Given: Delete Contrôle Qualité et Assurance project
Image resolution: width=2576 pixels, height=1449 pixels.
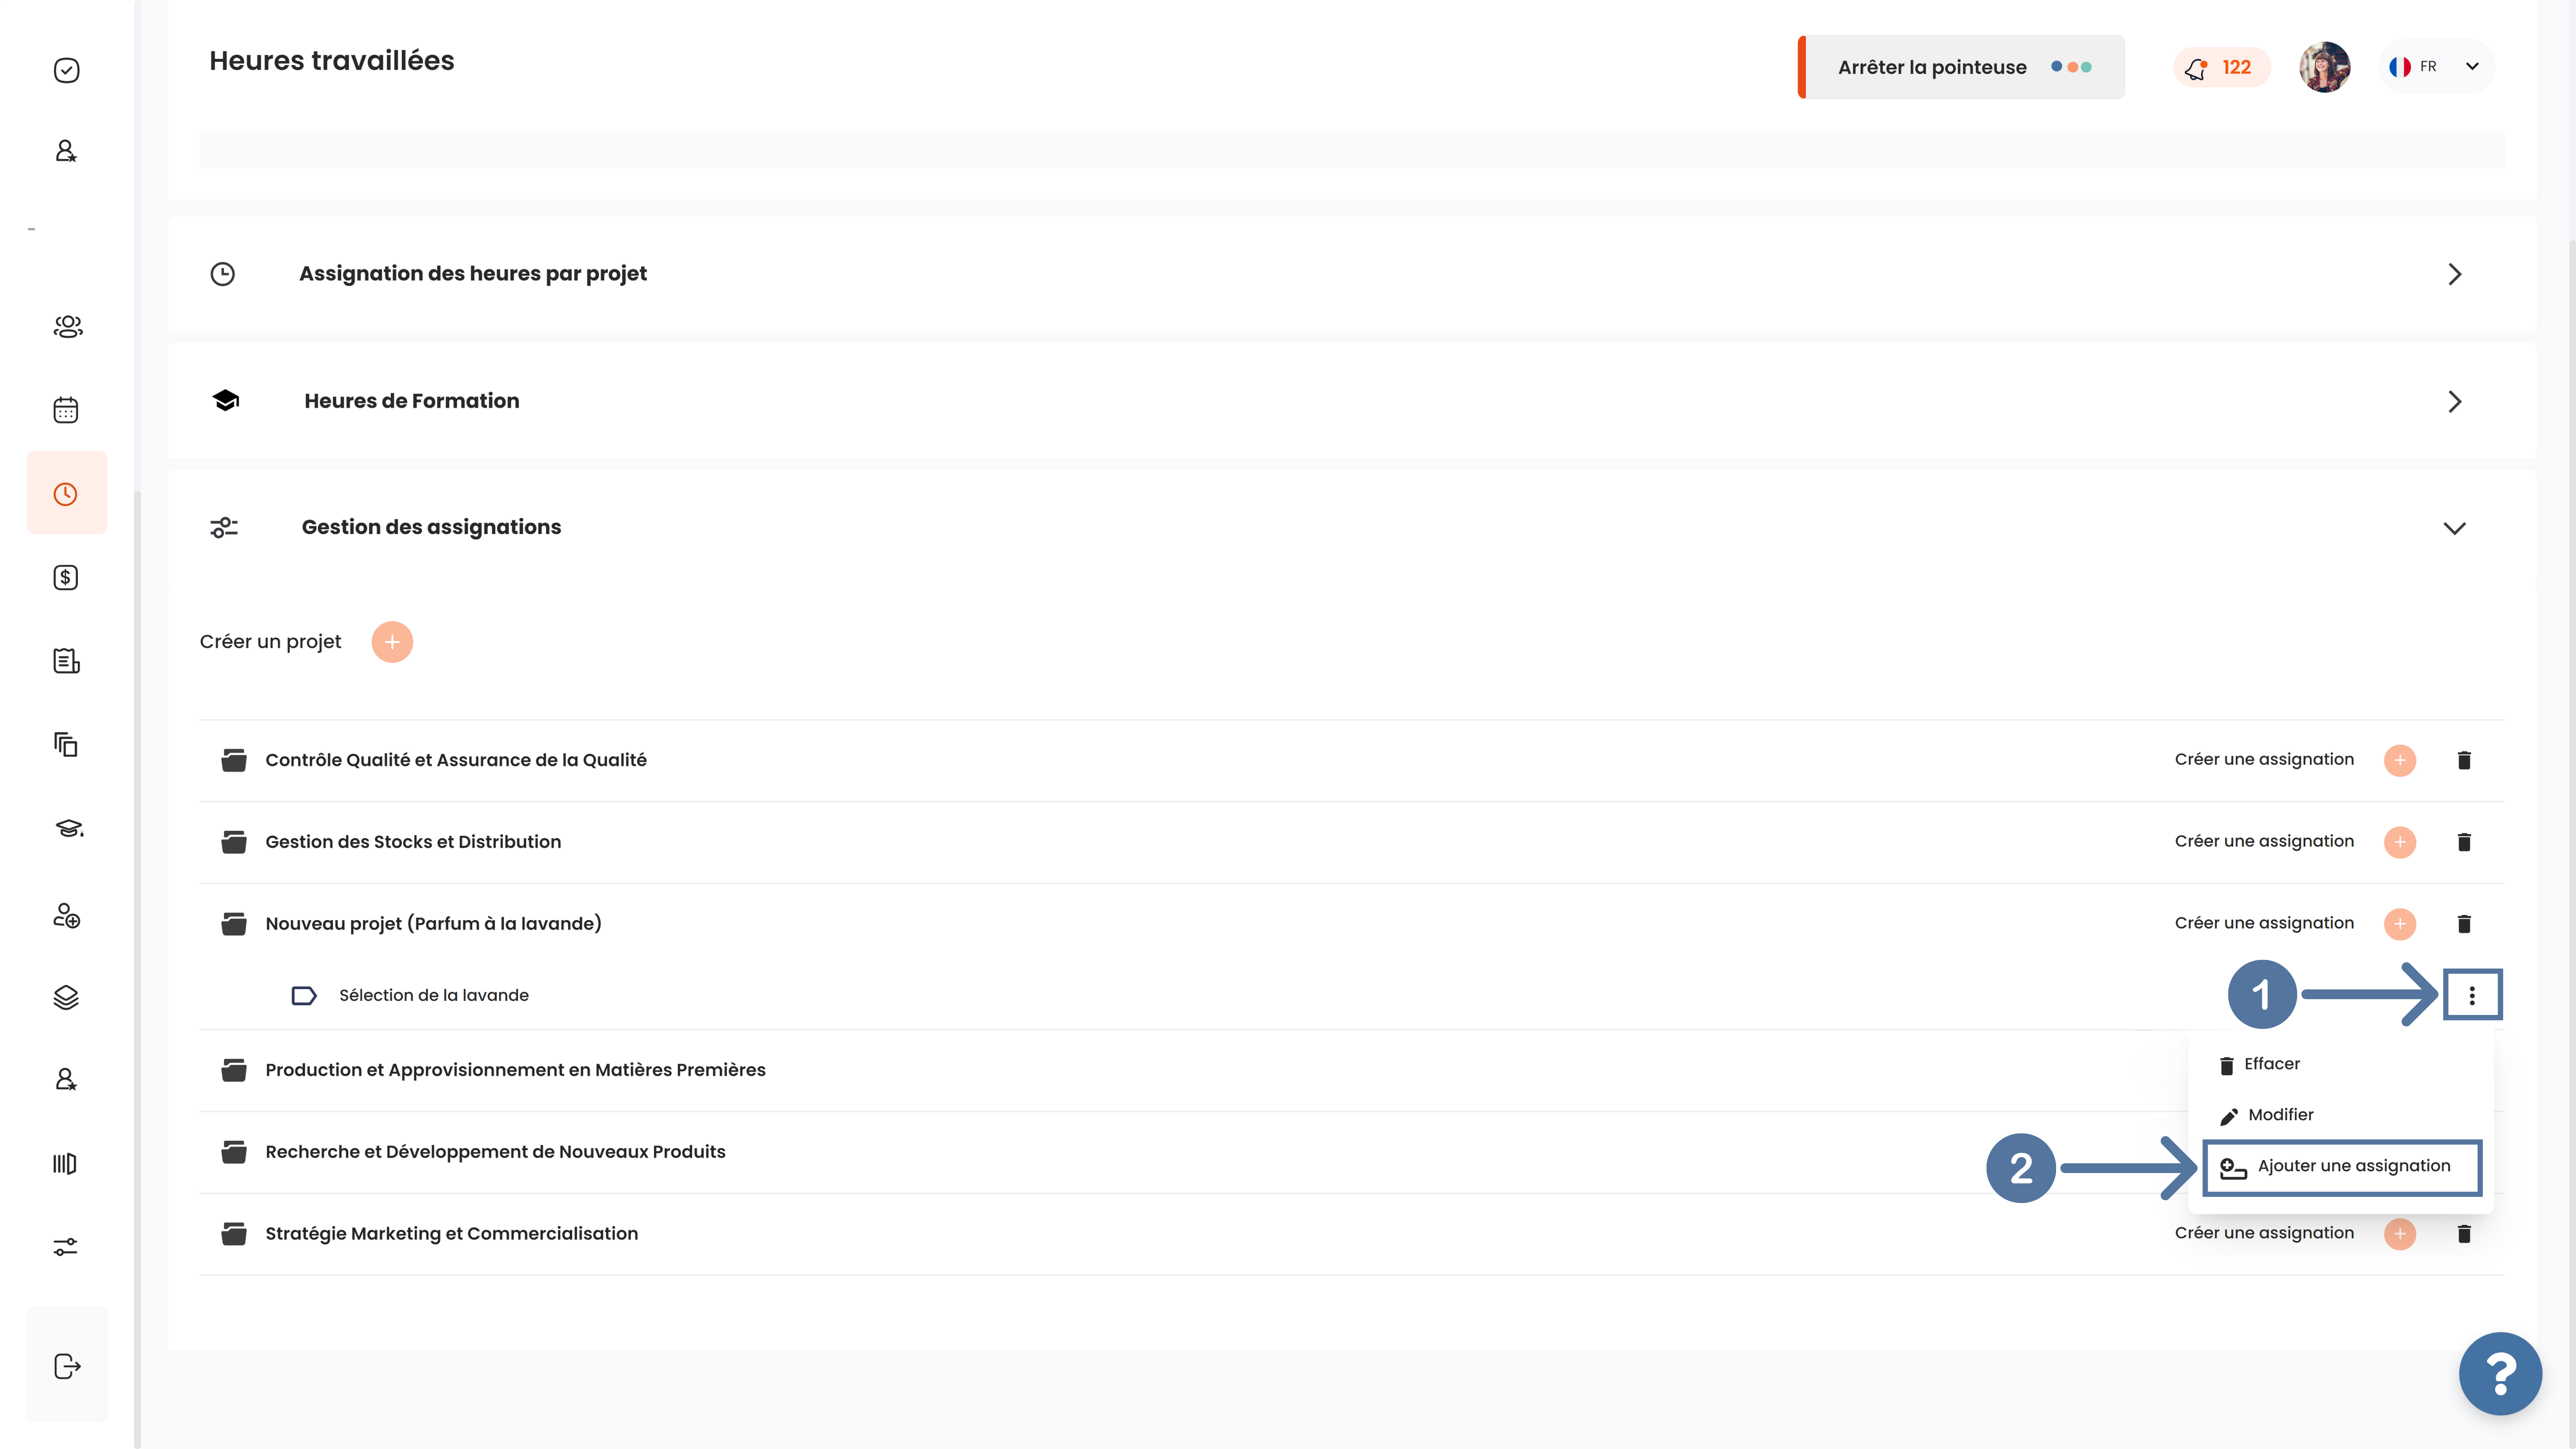Looking at the screenshot, I should point(2464,760).
